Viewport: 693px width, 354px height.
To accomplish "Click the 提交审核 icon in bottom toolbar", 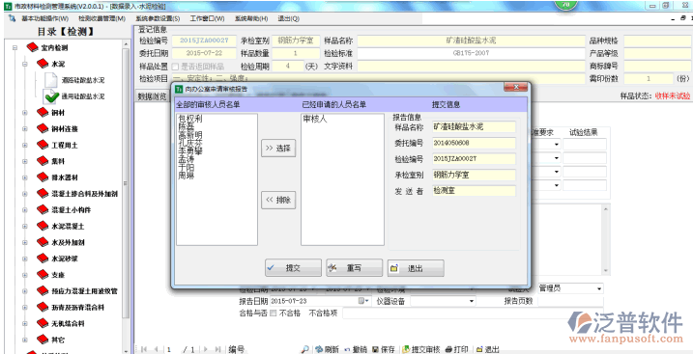I will click(406, 349).
